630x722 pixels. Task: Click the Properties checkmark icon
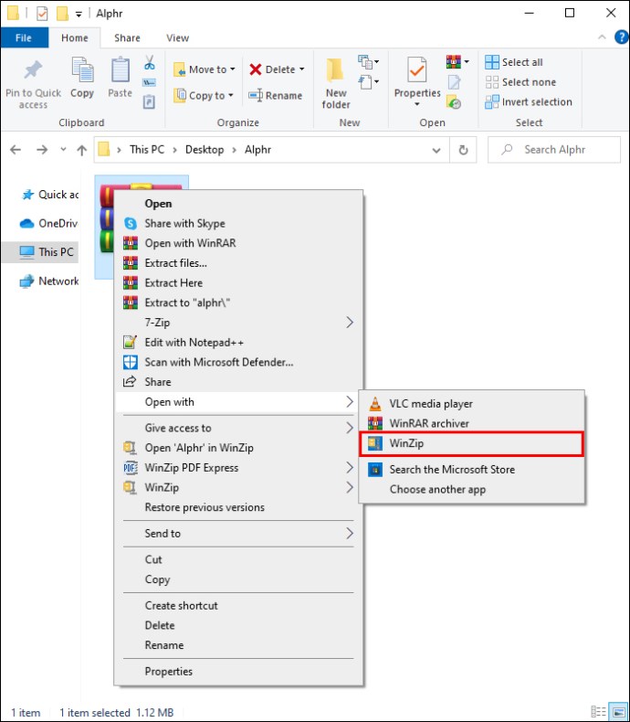point(416,70)
